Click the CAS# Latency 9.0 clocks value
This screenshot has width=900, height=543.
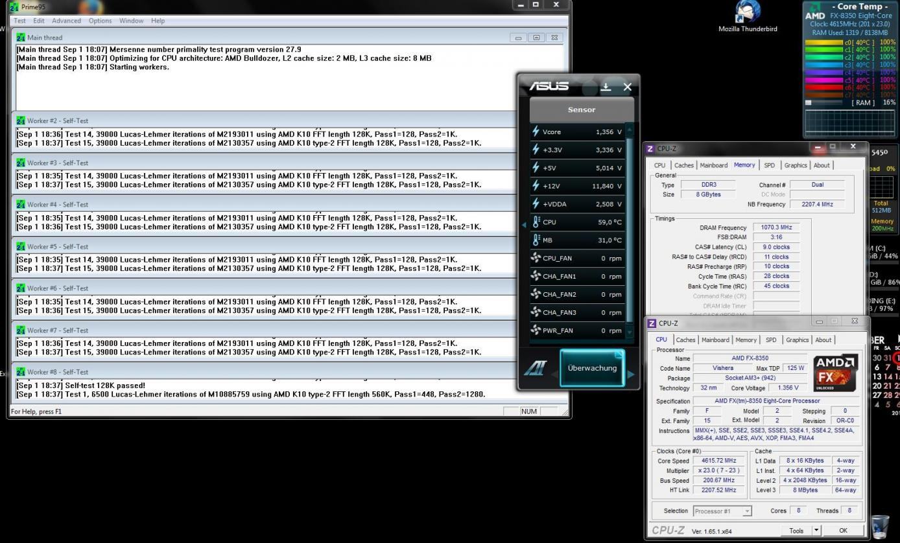(776, 247)
